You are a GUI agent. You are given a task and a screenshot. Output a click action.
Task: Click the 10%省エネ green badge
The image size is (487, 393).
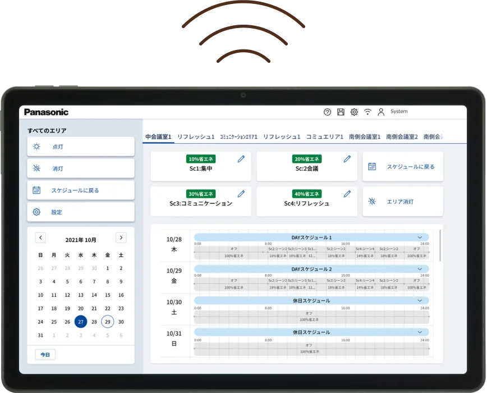(201, 159)
